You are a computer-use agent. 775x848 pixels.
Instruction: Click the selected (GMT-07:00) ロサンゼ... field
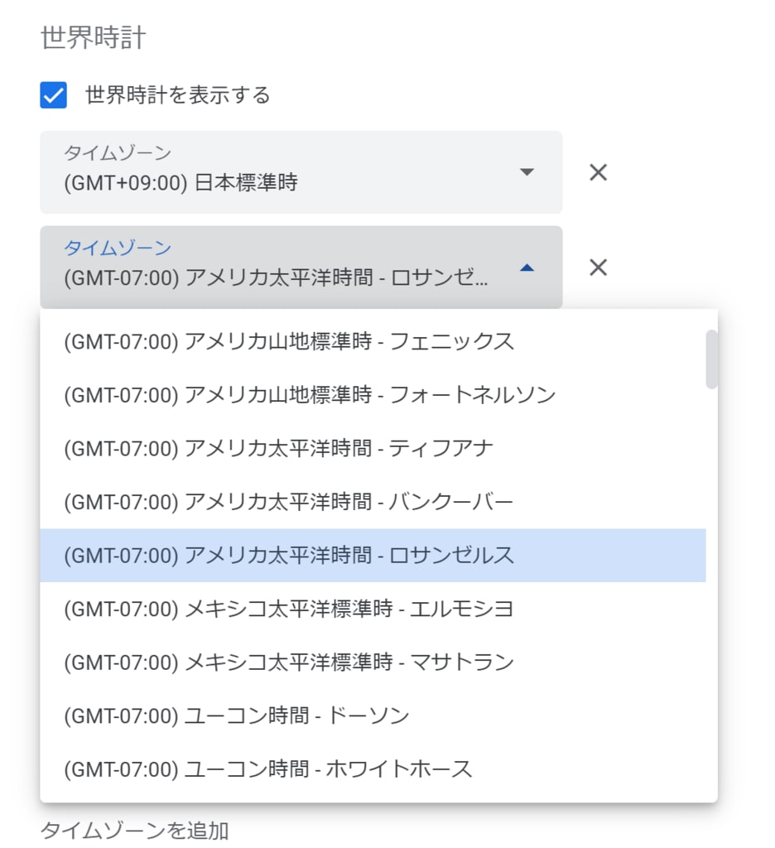pyautogui.click(x=301, y=267)
